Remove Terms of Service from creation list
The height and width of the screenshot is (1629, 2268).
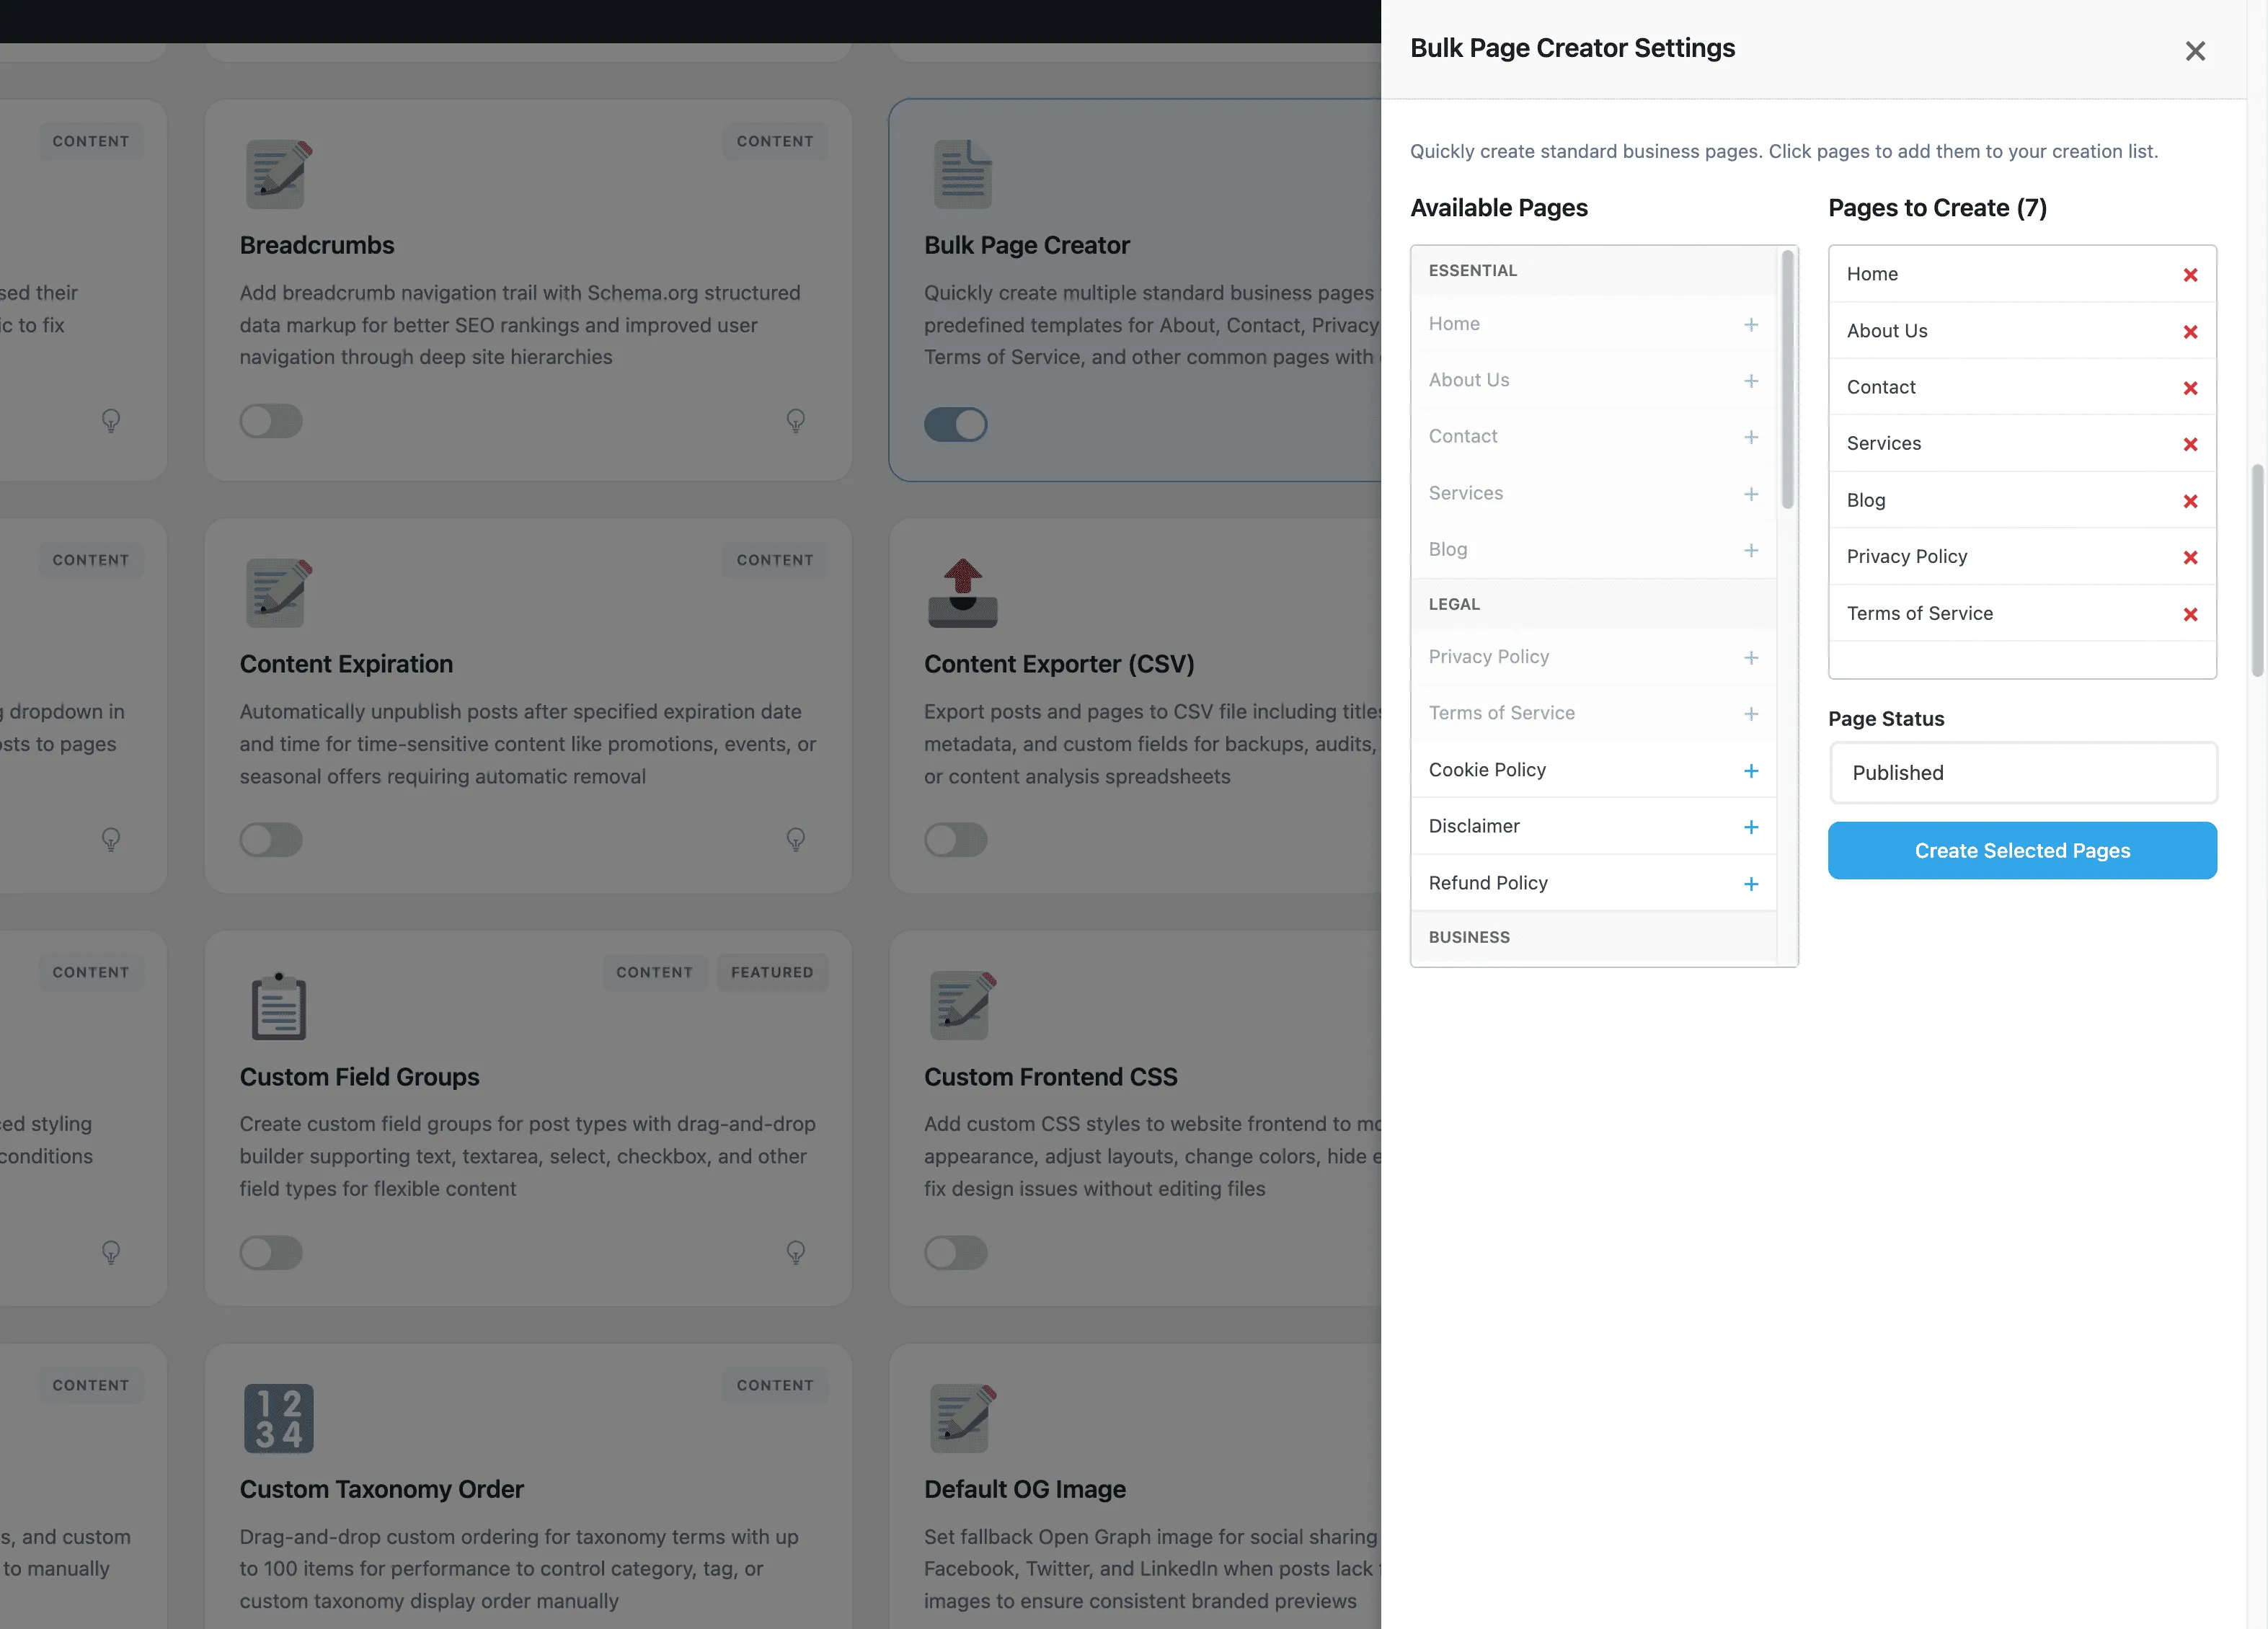2191,615
